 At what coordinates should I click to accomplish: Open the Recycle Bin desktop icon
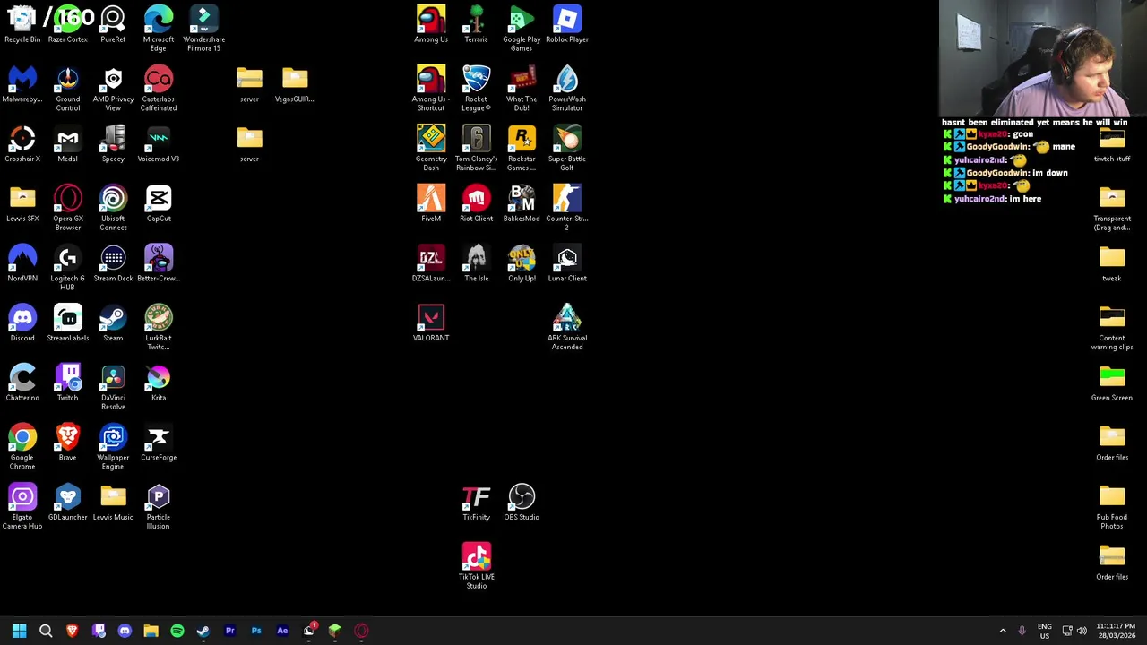22,24
